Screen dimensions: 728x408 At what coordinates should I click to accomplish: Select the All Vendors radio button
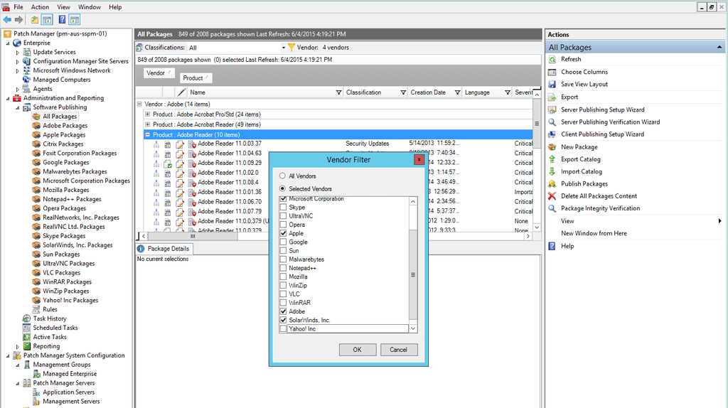[282, 176]
